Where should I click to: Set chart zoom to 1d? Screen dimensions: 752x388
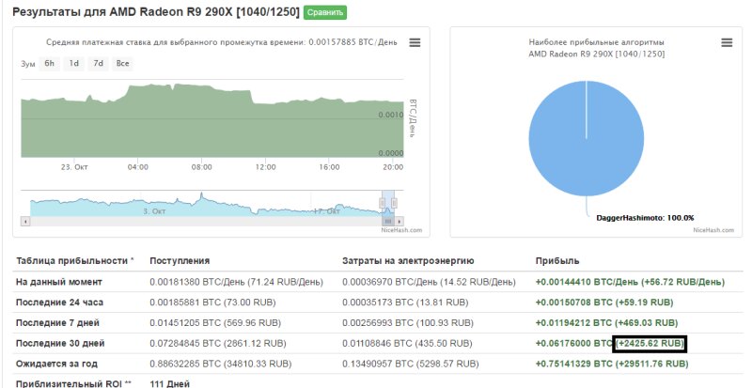pyautogui.click(x=73, y=64)
